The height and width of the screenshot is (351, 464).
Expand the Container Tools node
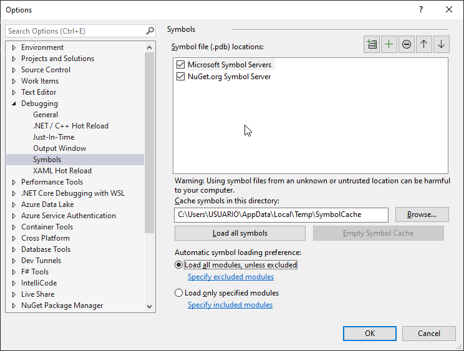pos(14,227)
